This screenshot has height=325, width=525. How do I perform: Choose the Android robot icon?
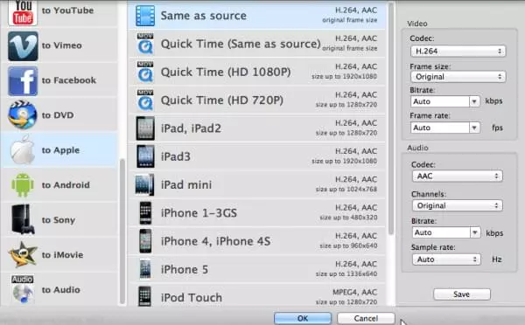[x=23, y=185]
